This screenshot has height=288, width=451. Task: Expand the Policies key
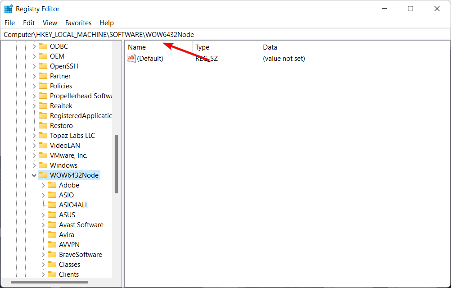point(34,86)
